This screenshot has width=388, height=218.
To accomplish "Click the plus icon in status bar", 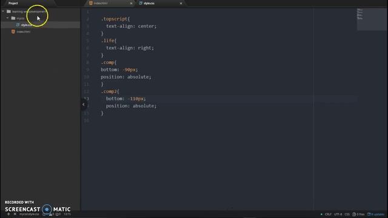I will coord(8,214).
